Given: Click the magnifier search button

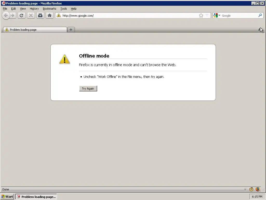Looking at the screenshot, I should 260,15.
